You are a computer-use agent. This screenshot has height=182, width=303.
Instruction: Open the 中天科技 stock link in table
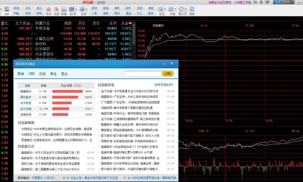(x=26, y=103)
